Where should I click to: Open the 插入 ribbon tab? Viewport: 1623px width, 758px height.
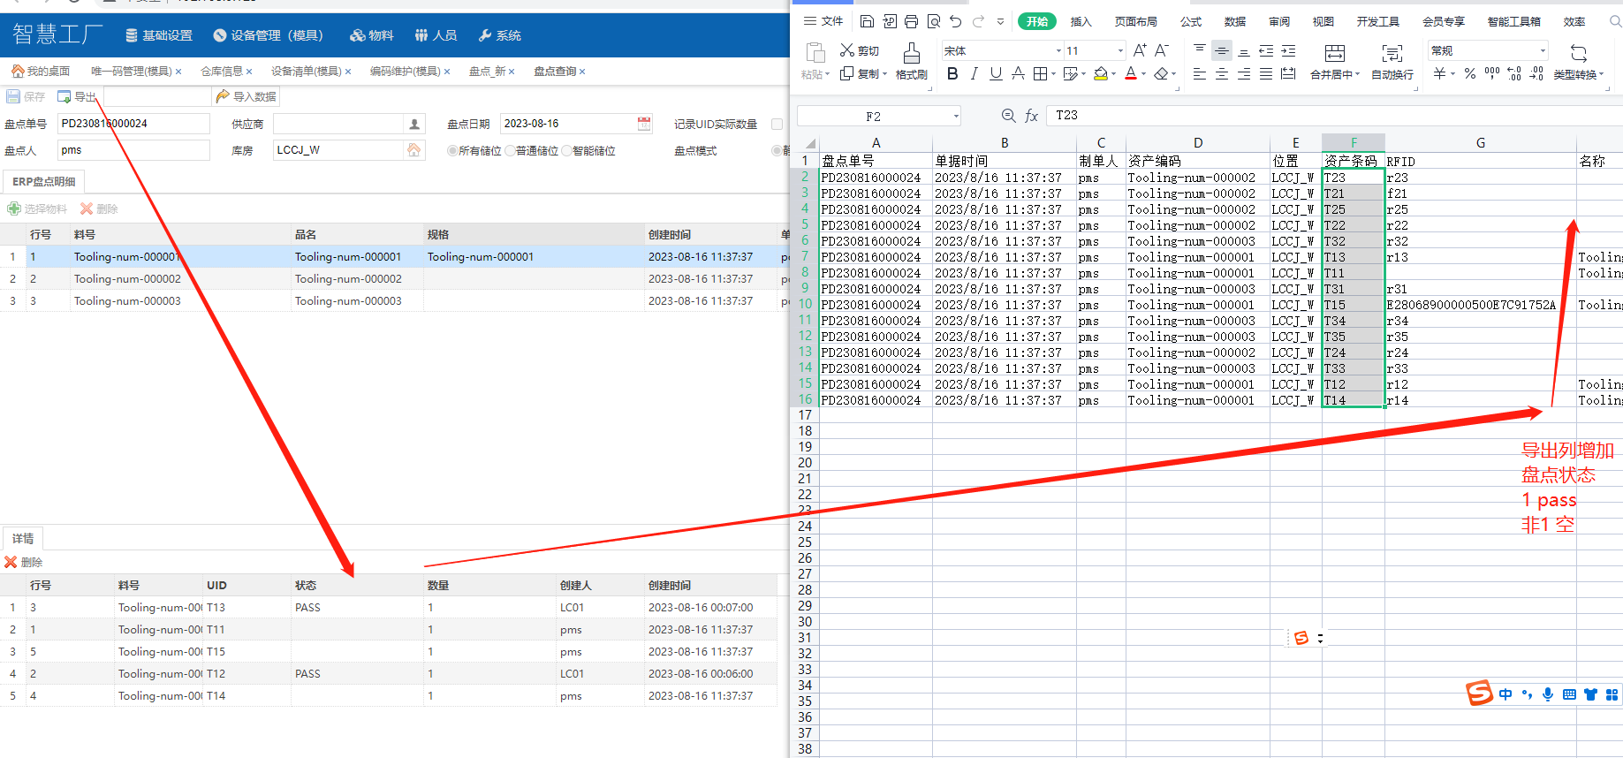coord(1081,21)
